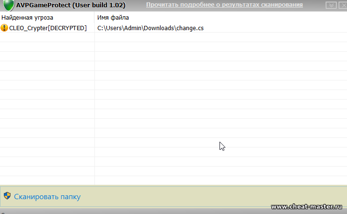Sort by the Имя файла column header
This screenshot has height=214, width=347.
[x=113, y=18]
